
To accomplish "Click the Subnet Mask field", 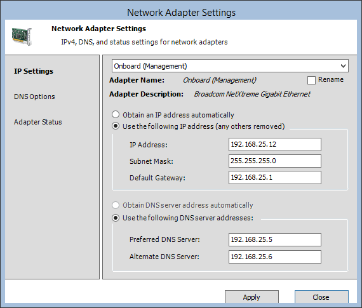I will [275, 161].
